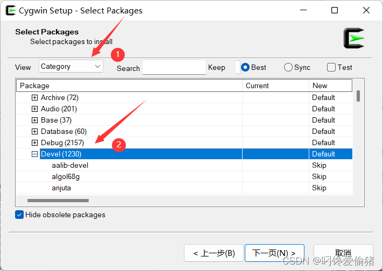This screenshot has width=383, height=271.
Task: Click Default action for Debug category
Action: click(x=323, y=143)
